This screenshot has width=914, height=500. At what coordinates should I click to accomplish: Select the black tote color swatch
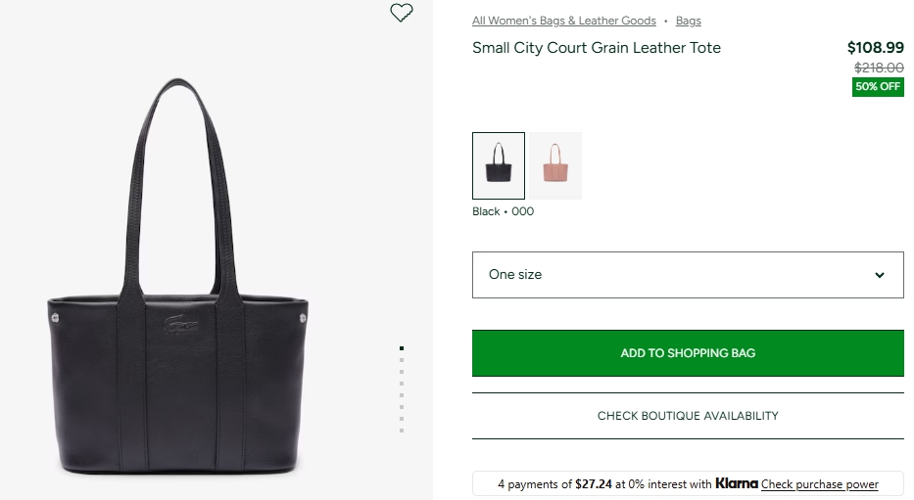click(x=499, y=165)
